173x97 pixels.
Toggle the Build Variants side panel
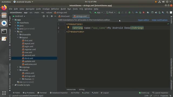10,84
